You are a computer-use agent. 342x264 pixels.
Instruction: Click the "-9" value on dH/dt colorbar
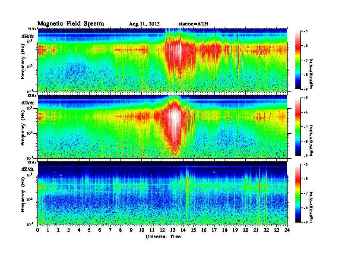[x=306, y=89]
